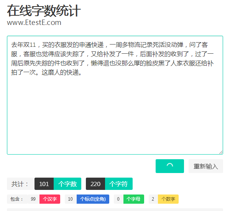Viewport: 230px width, 211px height.
Task: Click the green 个字母 badge
Action: (x=134, y=199)
